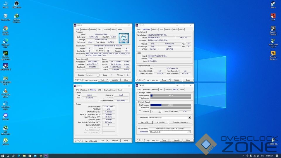
Task: Launch VLC media player shortcut
Action: pyautogui.click(x=6, y=93)
